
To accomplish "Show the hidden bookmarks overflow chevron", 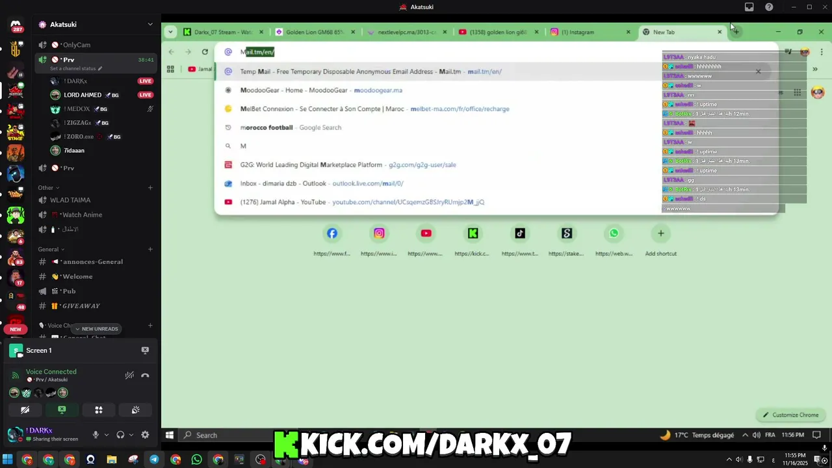I will click(x=814, y=69).
